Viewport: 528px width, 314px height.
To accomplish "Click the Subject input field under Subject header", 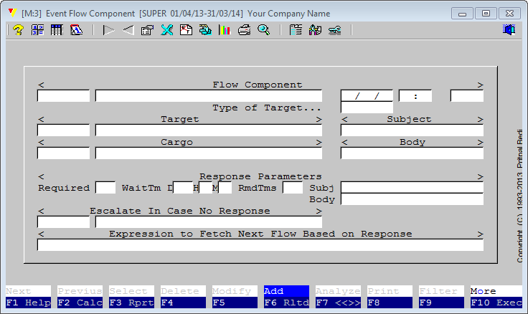I will tap(412, 130).
